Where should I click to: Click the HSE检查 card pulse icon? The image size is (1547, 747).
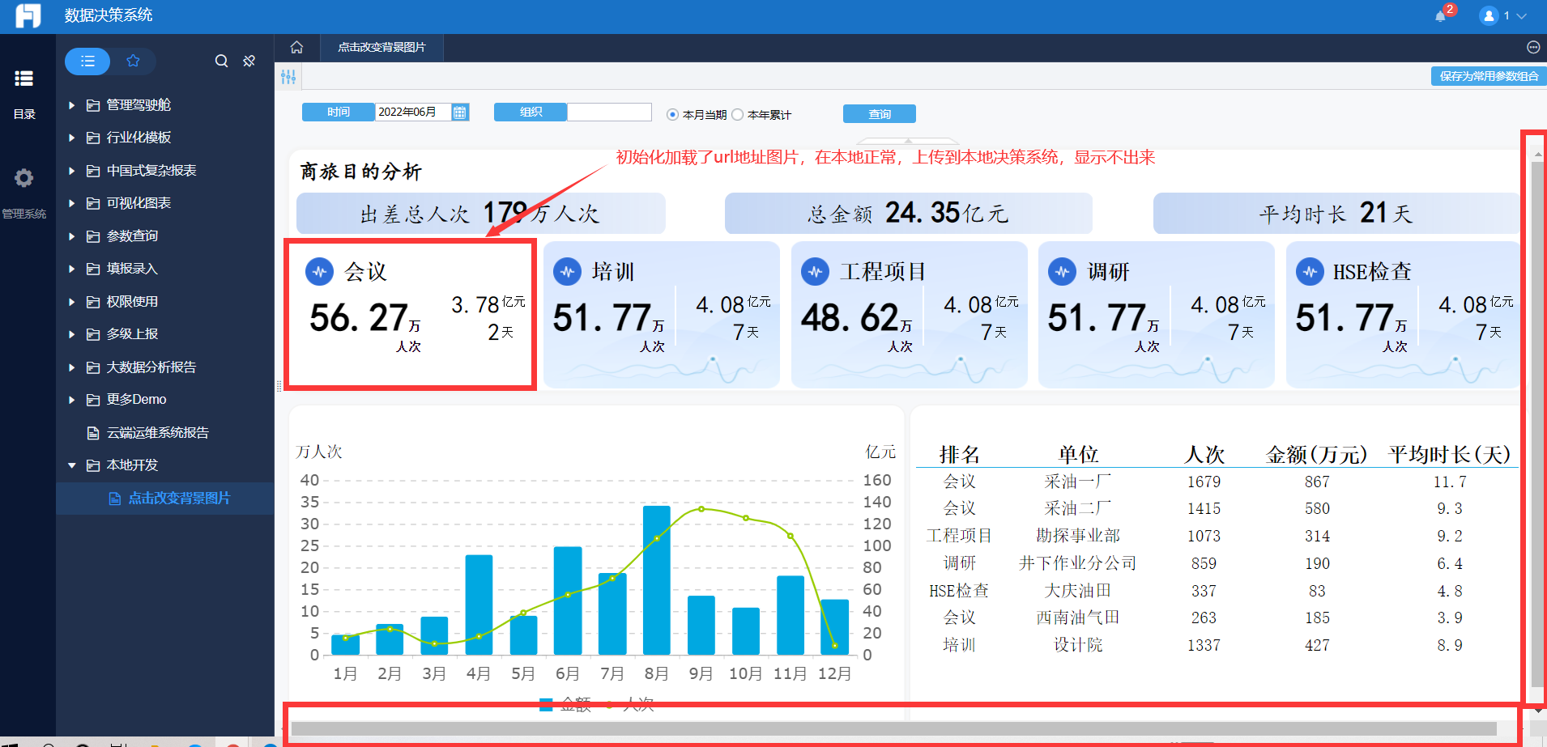click(x=1310, y=272)
